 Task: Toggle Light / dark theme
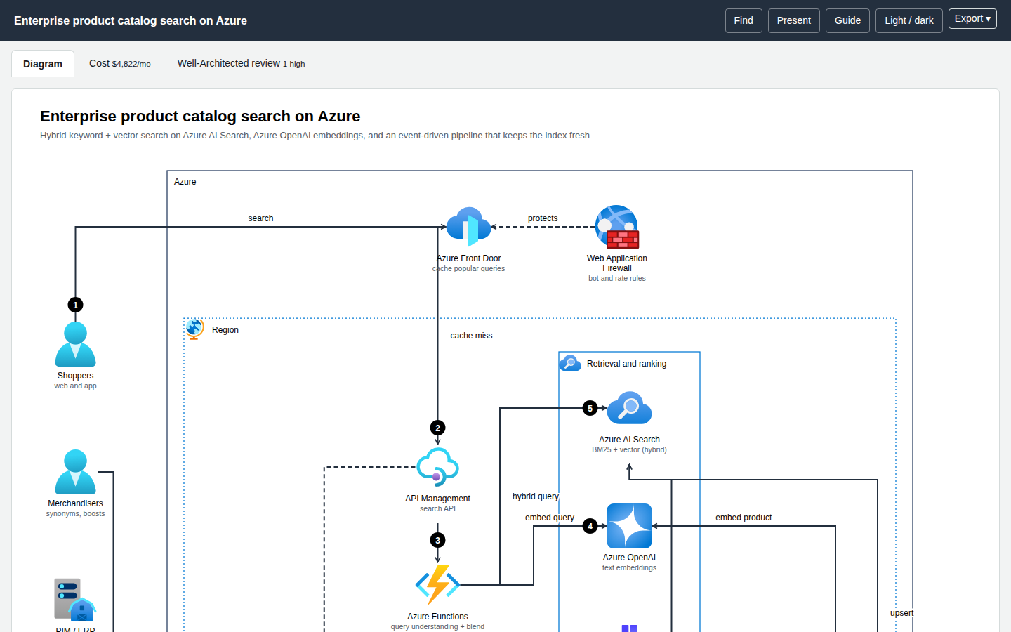[909, 20]
